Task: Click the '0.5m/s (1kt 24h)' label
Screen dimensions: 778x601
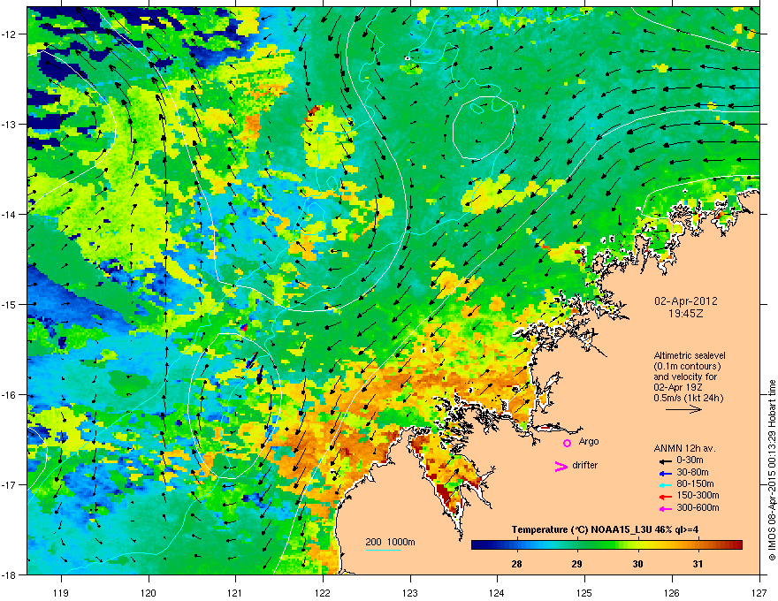Action: pos(688,399)
